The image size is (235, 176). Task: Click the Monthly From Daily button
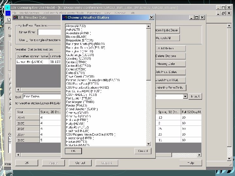tap(171, 88)
